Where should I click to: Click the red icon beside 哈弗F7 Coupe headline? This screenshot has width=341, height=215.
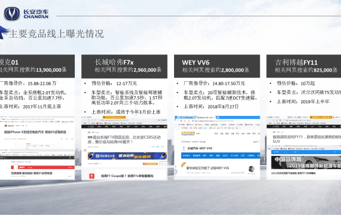(x=92, y=176)
